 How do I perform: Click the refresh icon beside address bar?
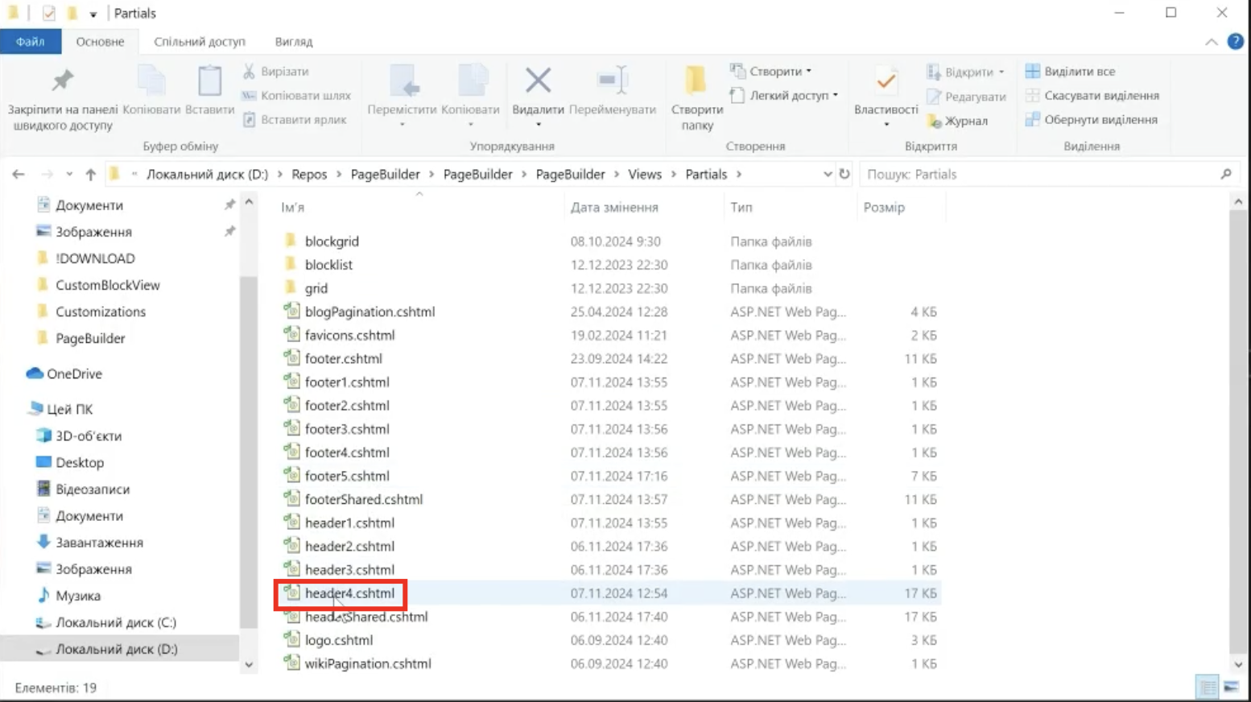click(844, 174)
